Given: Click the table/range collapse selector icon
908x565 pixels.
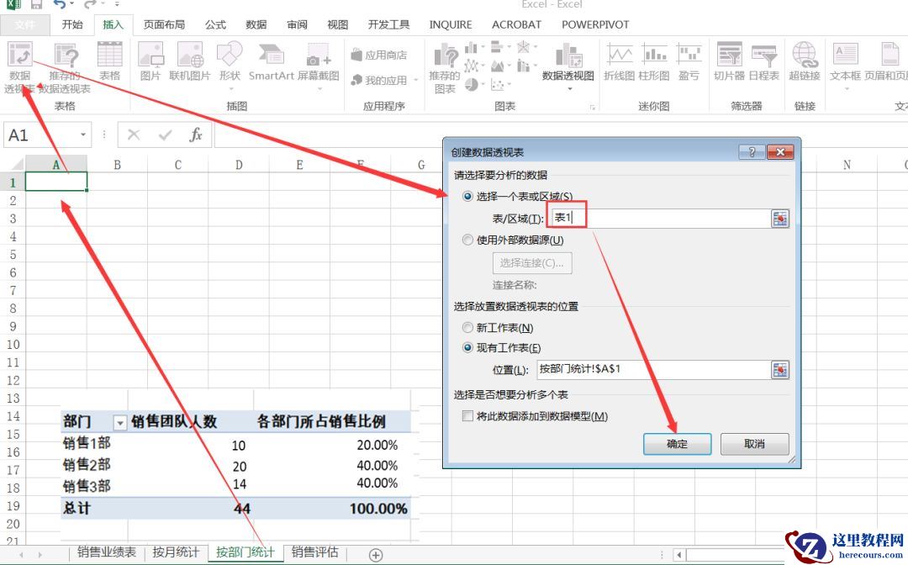Looking at the screenshot, I should click(x=780, y=219).
